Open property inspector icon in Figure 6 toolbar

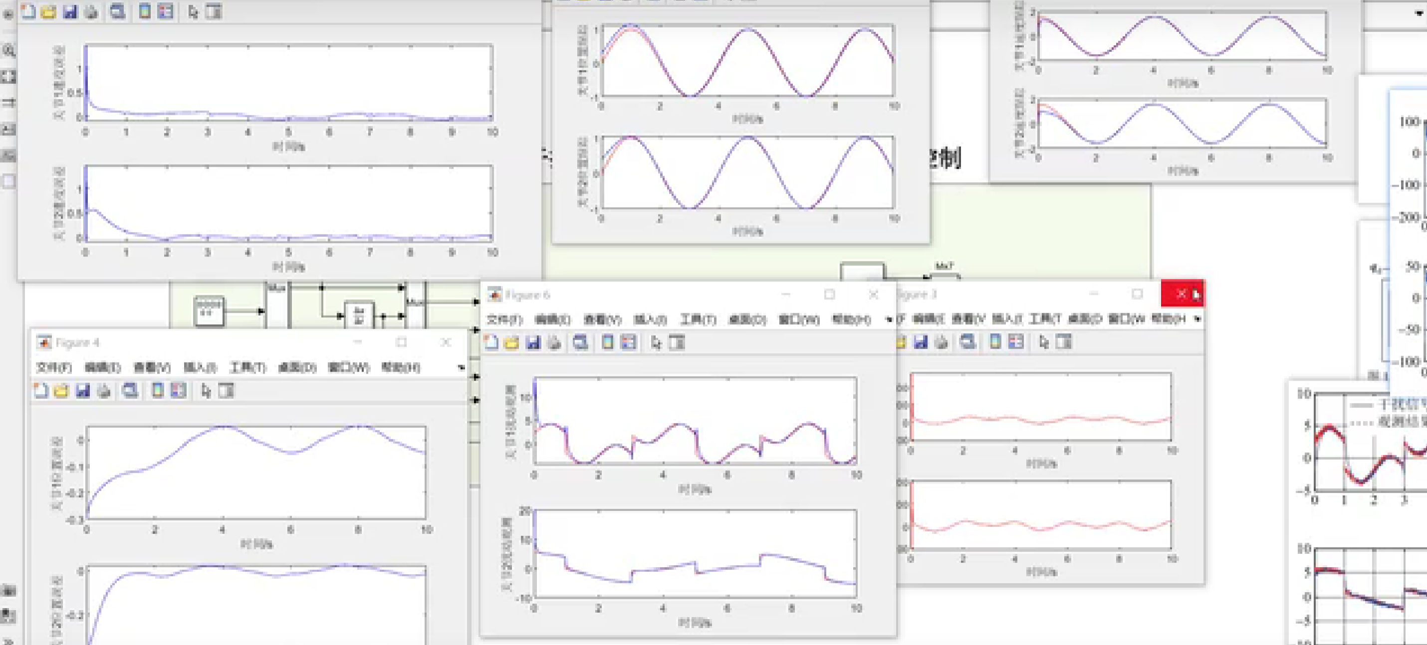tap(677, 343)
